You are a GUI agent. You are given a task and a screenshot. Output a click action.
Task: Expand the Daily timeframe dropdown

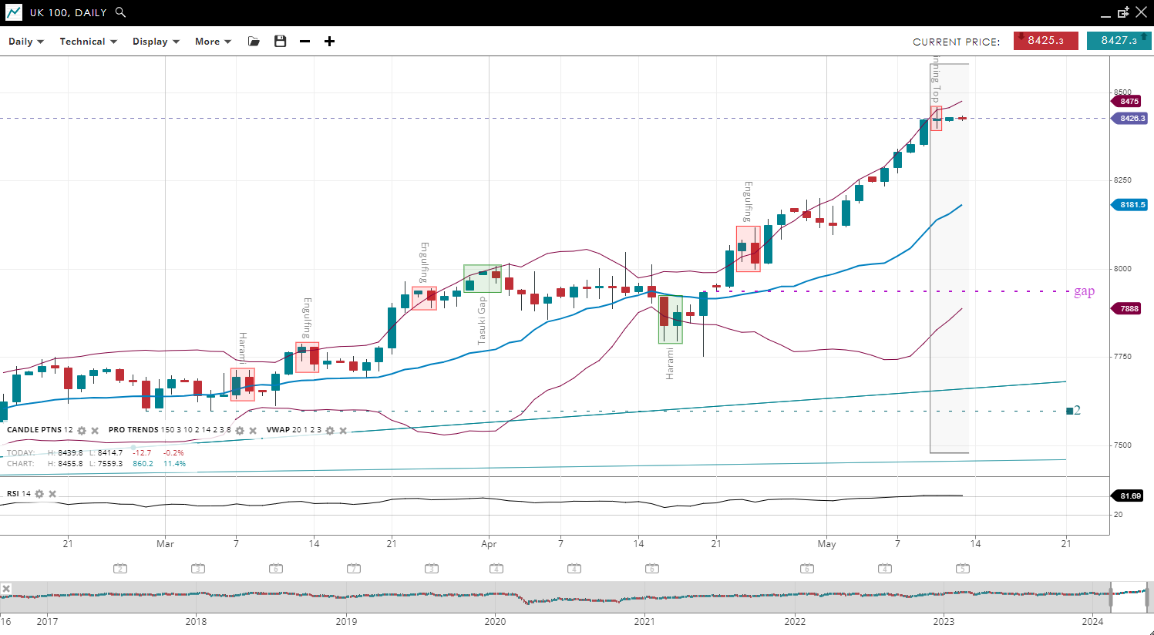26,42
